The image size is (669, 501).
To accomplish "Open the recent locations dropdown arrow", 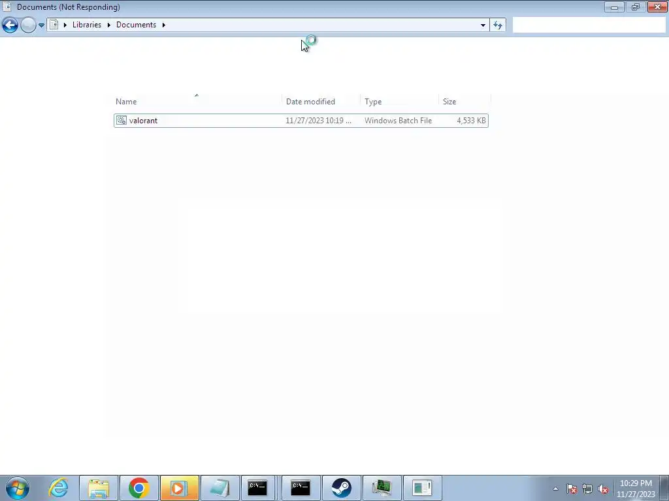I will tap(41, 25).
